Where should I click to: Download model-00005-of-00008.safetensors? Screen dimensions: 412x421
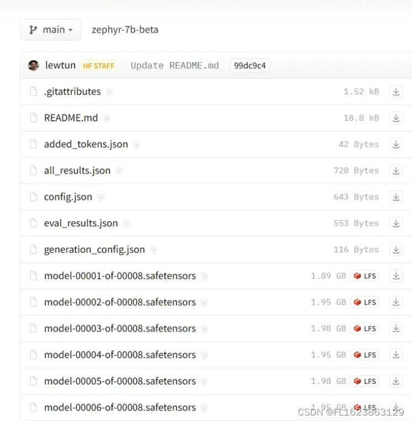pos(396,381)
